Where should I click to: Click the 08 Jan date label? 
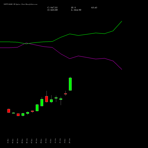(x=36, y=141)
